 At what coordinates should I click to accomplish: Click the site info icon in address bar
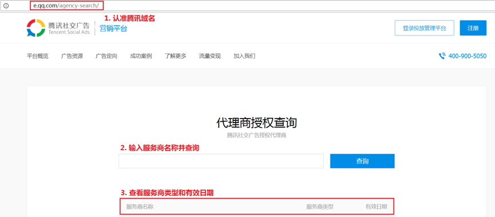pos(6,5)
